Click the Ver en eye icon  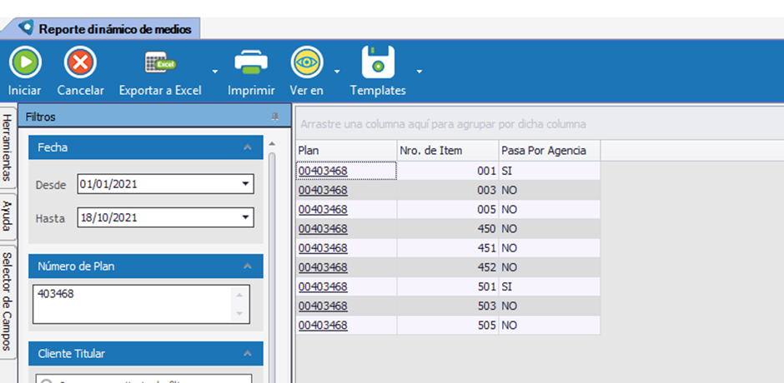pyautogui.click(x=306, y=62)
